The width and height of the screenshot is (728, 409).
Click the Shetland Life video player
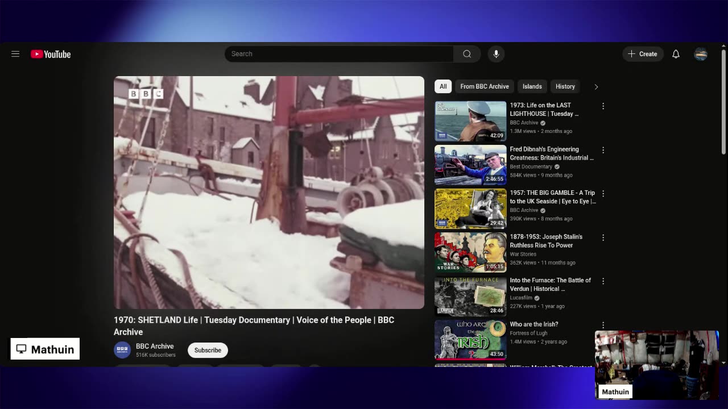(269, 193)
